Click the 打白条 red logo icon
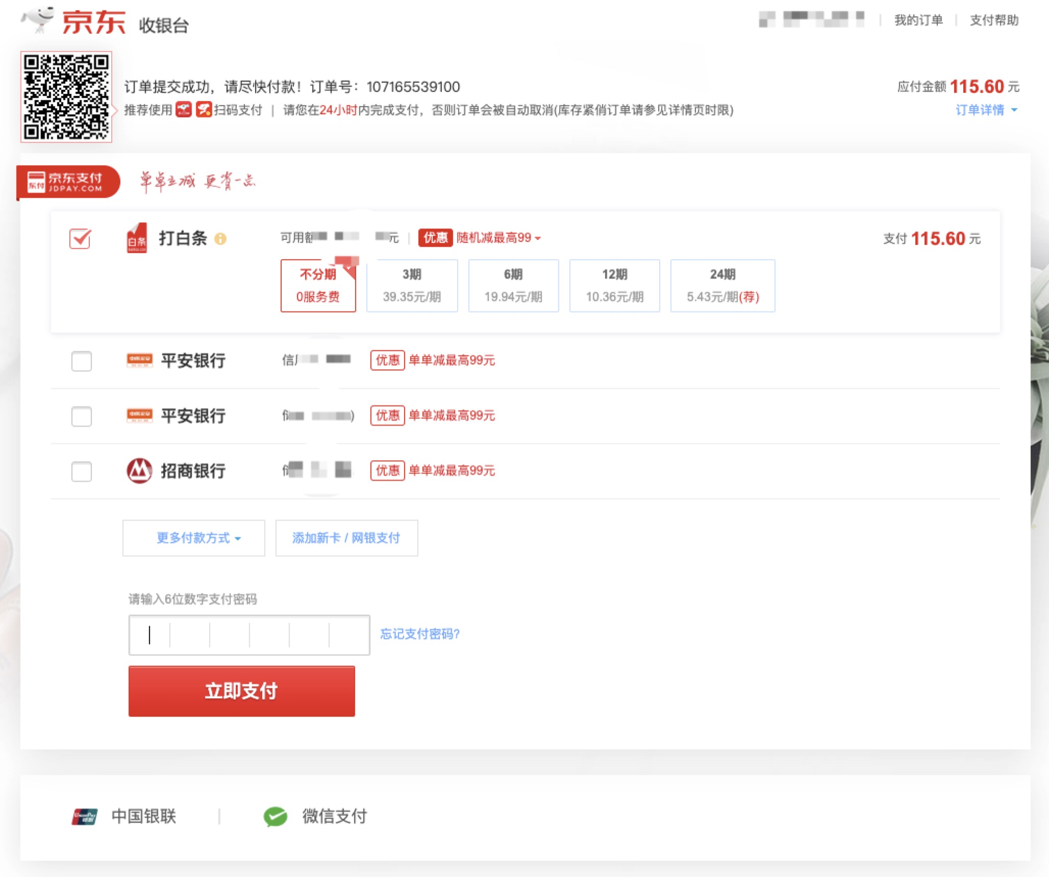The height and width of the screenshot is (877, 1049). 137,238
